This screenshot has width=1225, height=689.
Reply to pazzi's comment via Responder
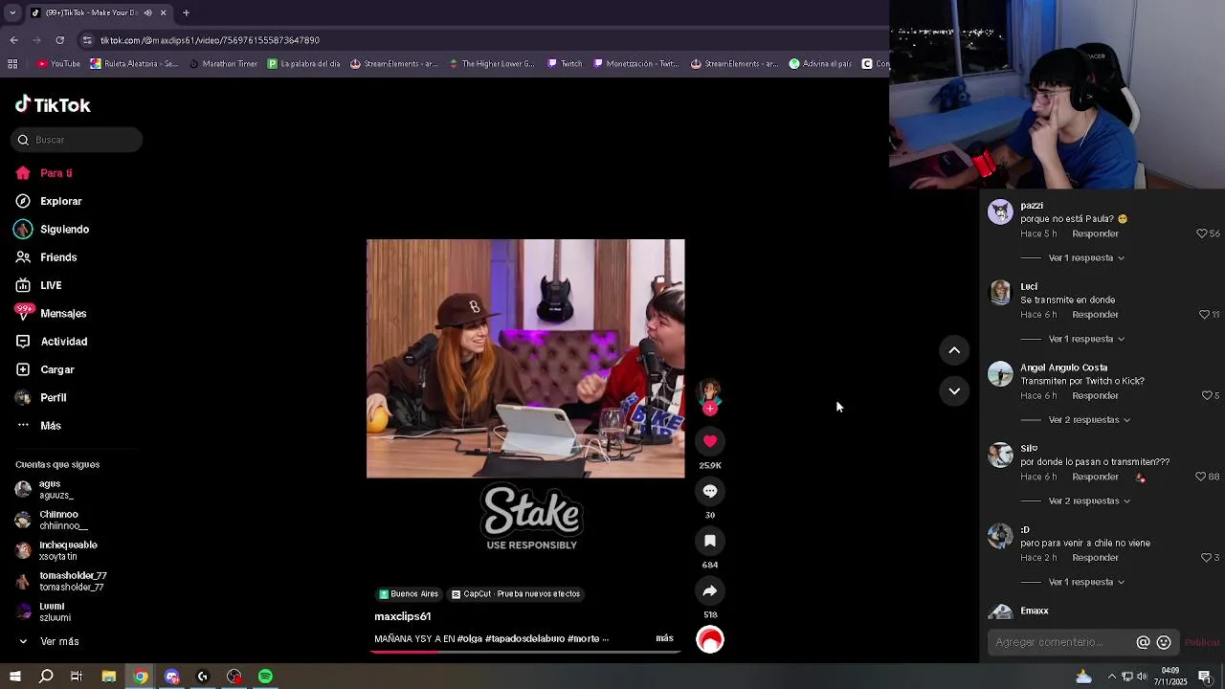point(1095,233)
